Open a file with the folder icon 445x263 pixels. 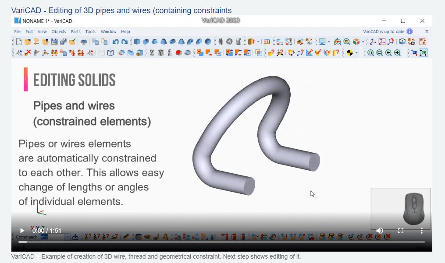click(28, 42)
